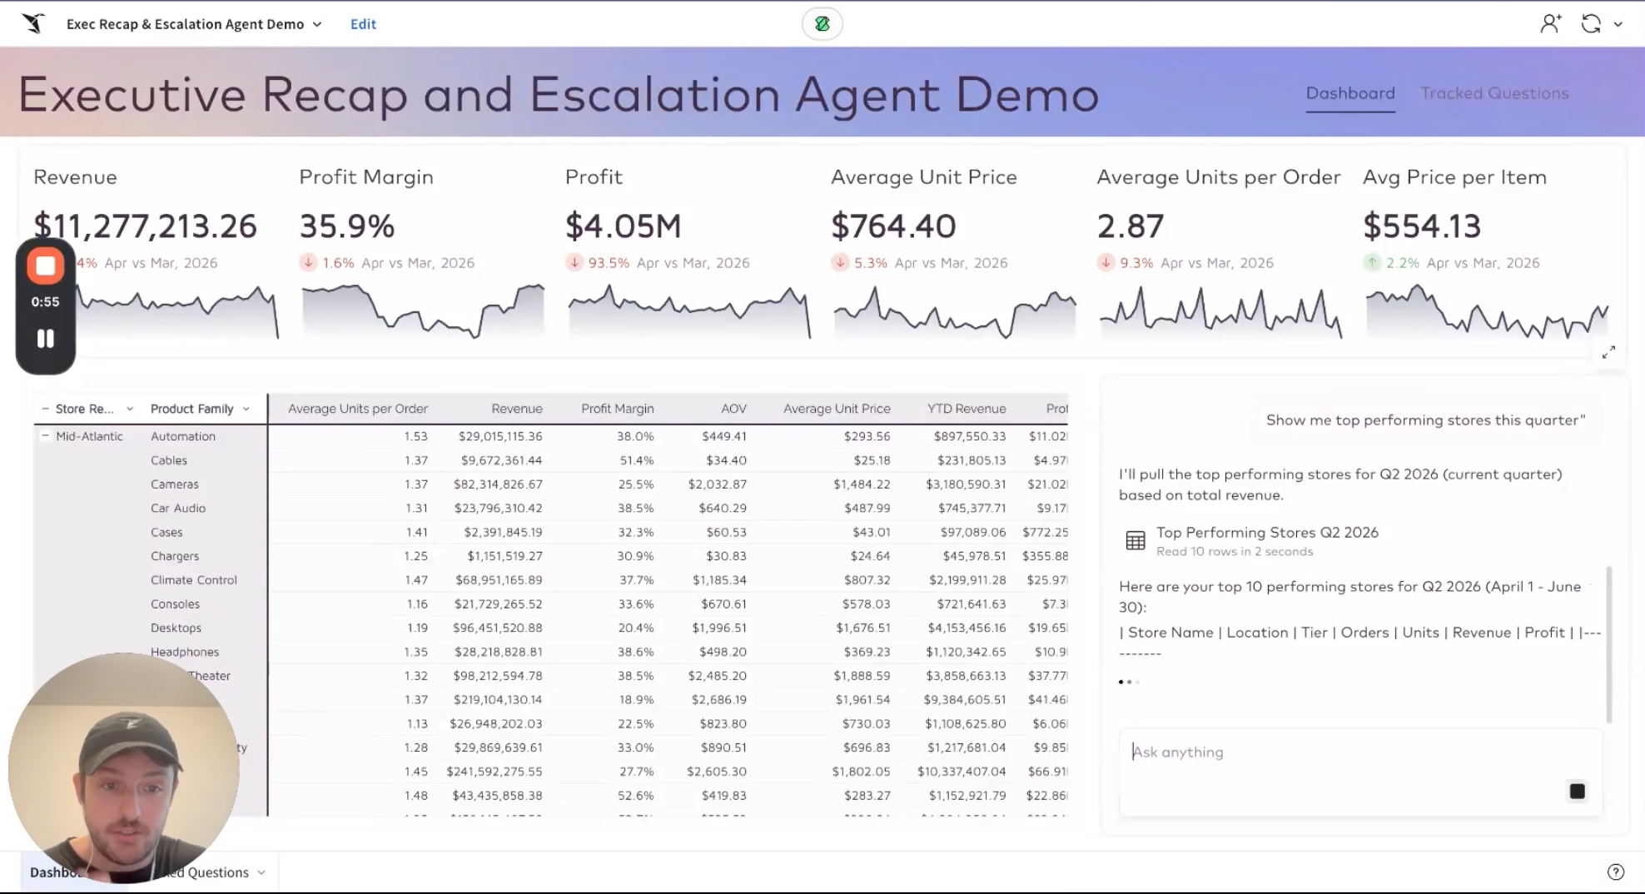Screen dimensions: 1645x894
Task: Click the add user share icon
Action: 1550,24
